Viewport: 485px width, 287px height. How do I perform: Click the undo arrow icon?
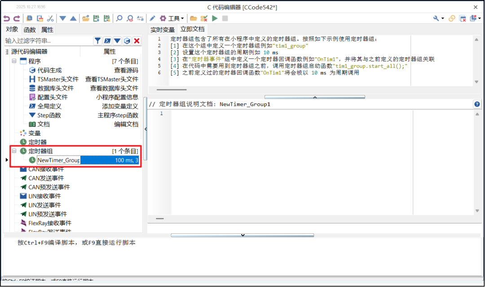6,18
